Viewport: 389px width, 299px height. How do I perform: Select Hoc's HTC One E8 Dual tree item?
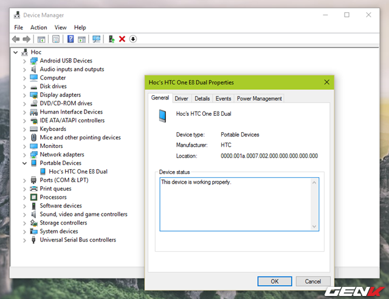tap(78, 172)
